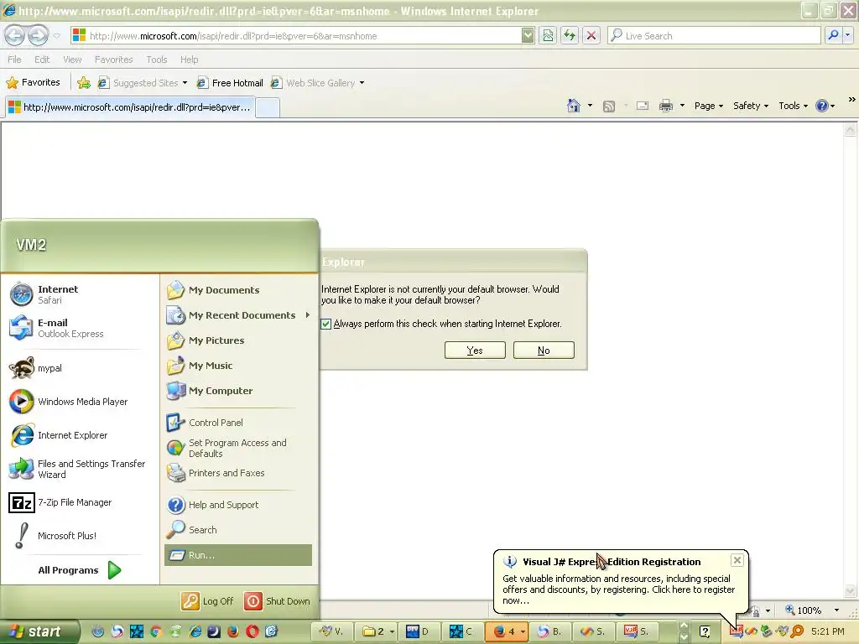859x644 pixels.
Task: Open the Help menu
Action: pos(189,60)
